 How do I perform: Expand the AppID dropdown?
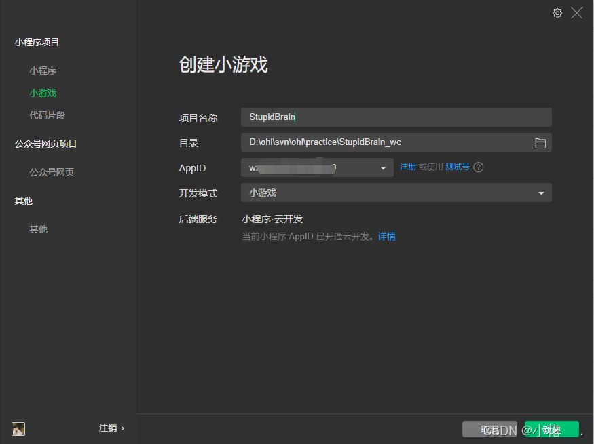[383, 167]
